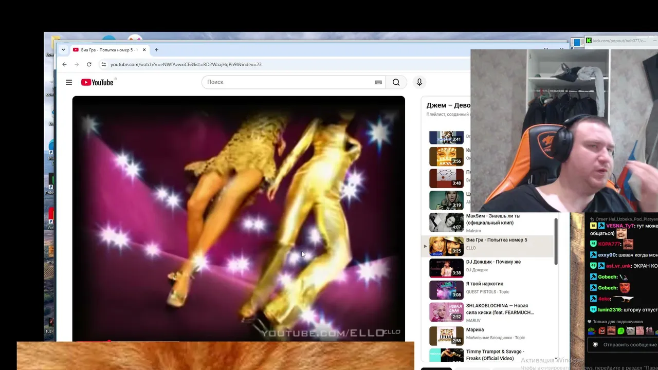Pause the playing video in the player
This screenshot has width=658, height=370.
pos(239,218)
